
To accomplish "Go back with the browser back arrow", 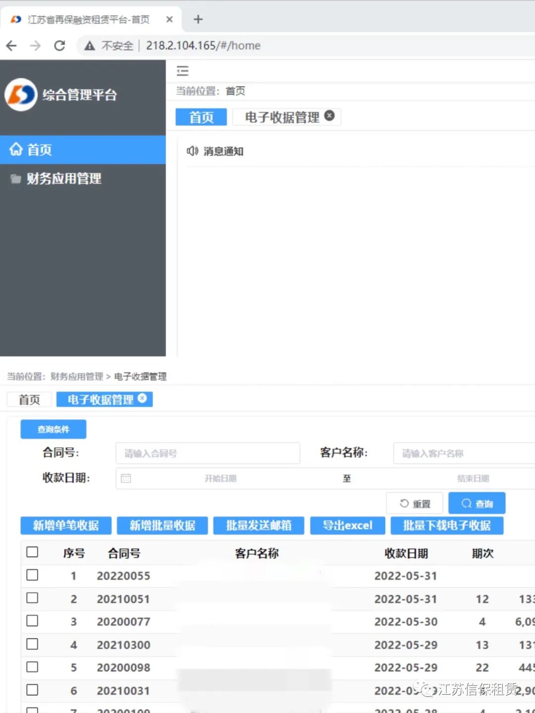I will [x=11, y=46].
